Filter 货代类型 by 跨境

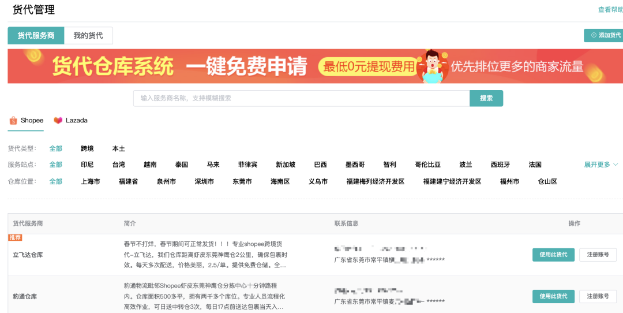(x=88, y=149)
